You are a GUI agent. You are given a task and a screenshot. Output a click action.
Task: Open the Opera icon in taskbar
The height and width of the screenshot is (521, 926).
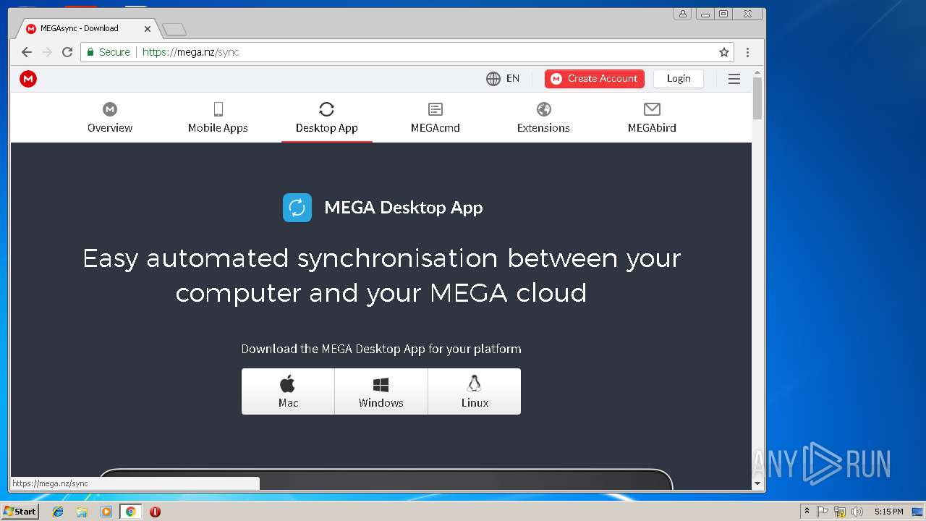155,512
